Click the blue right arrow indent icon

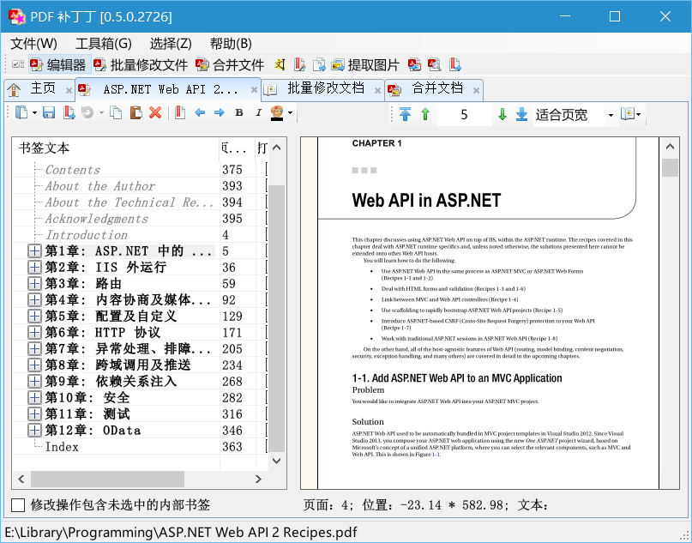(x=219, y=113)
